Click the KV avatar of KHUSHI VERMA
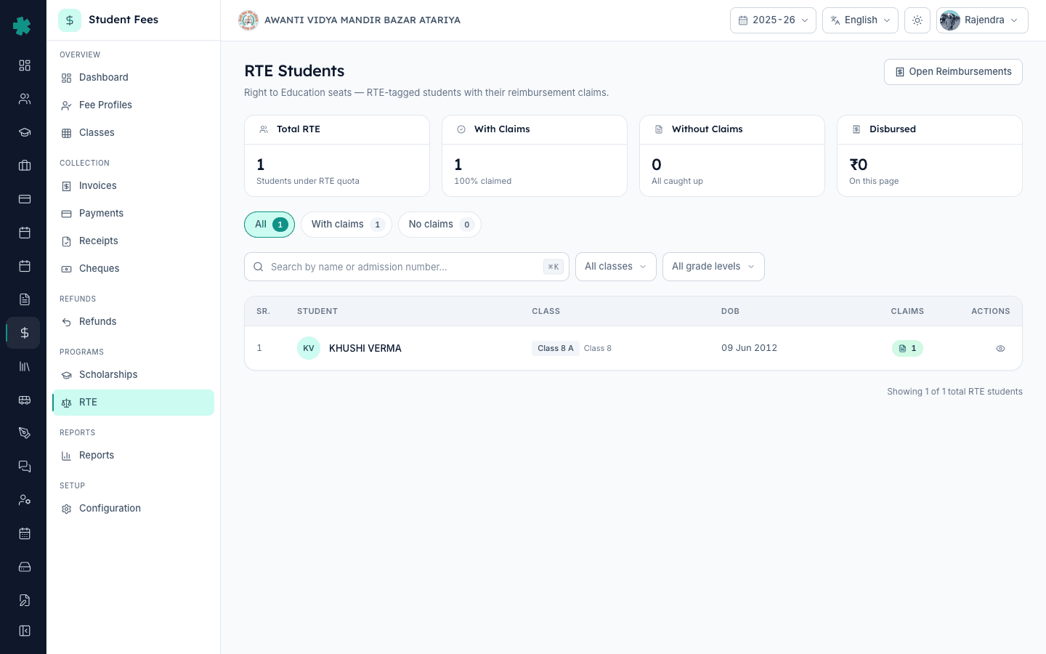 tap(309, 348)
